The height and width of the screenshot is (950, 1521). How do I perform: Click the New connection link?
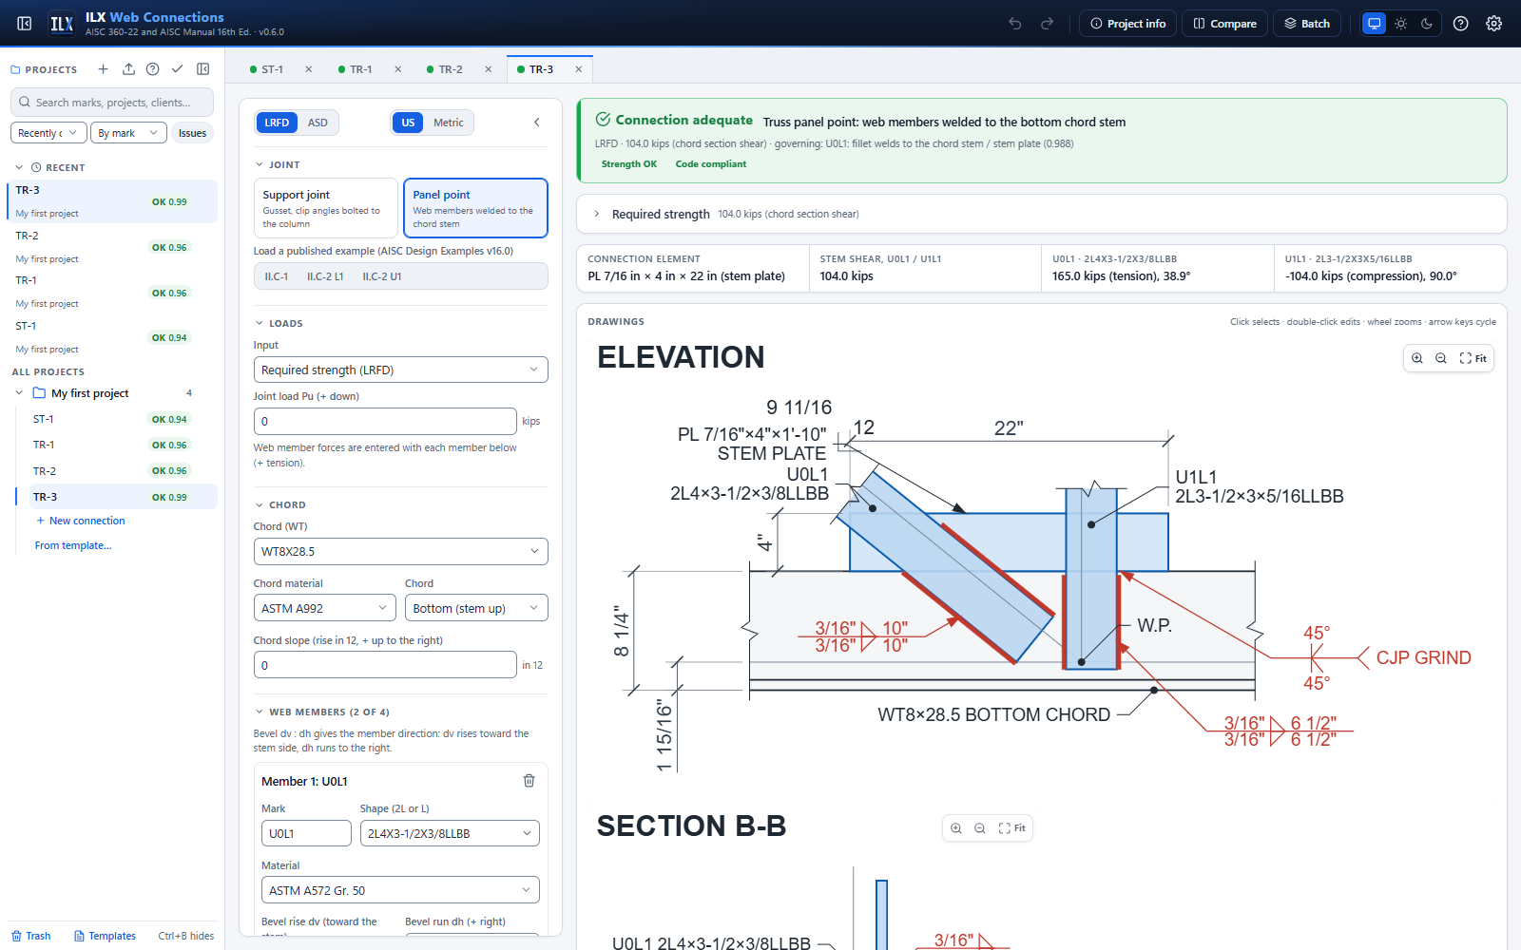coord(87,521)
